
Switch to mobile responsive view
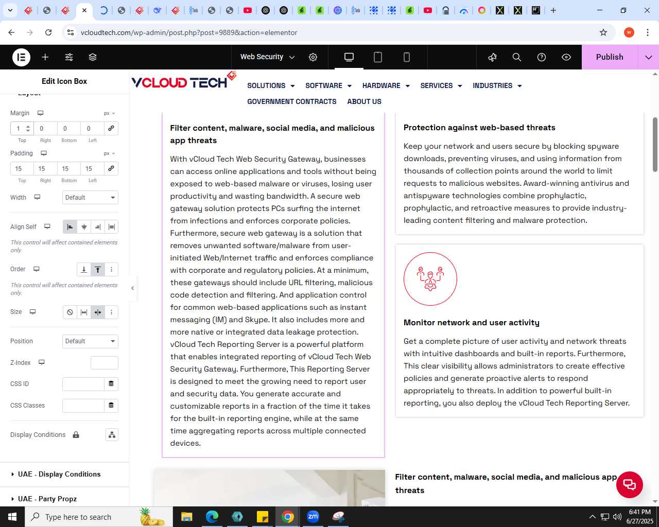tap(407, 57)
